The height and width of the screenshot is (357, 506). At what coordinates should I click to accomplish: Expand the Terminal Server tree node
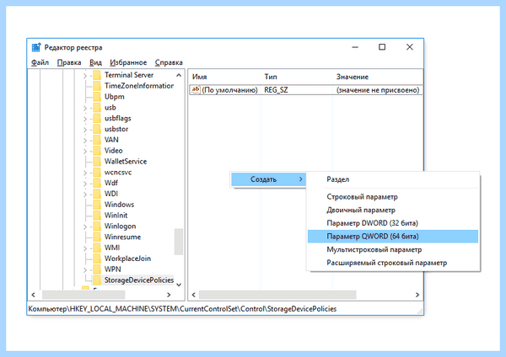pos(85,76)
